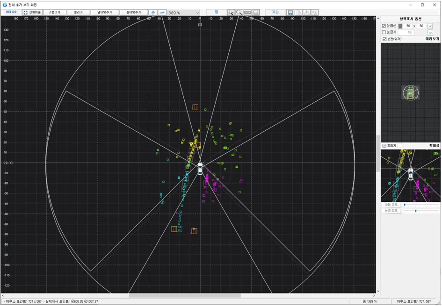Image resolution: width=442 pixels, height=306 pixels.
Task: Apply grid line size with checkmark button
Action: (x=430, y=26)
